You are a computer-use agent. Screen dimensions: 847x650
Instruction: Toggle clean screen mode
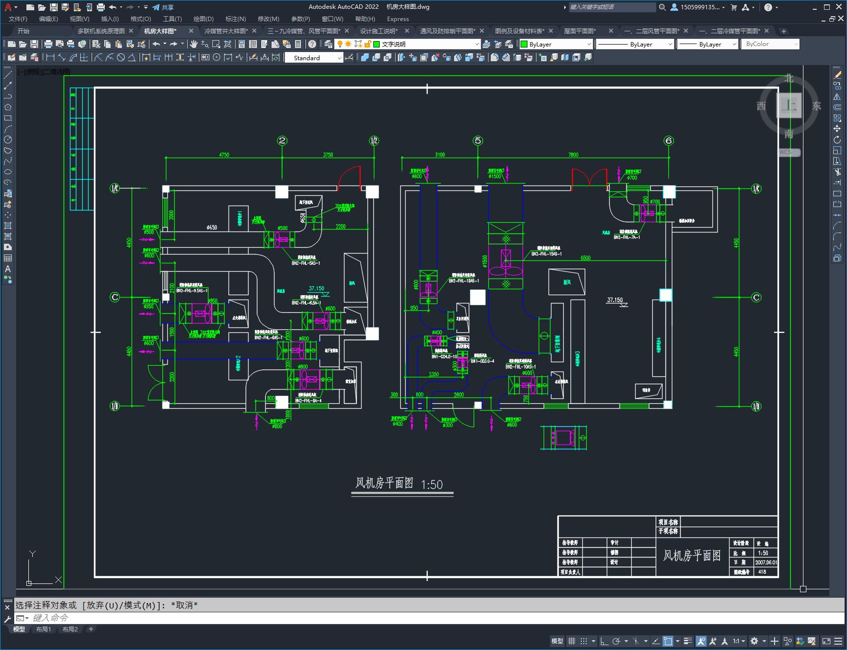tap(826, 641)
